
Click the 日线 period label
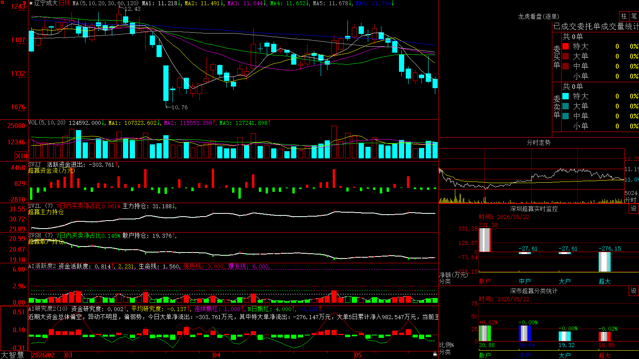(x=64, y=3)
